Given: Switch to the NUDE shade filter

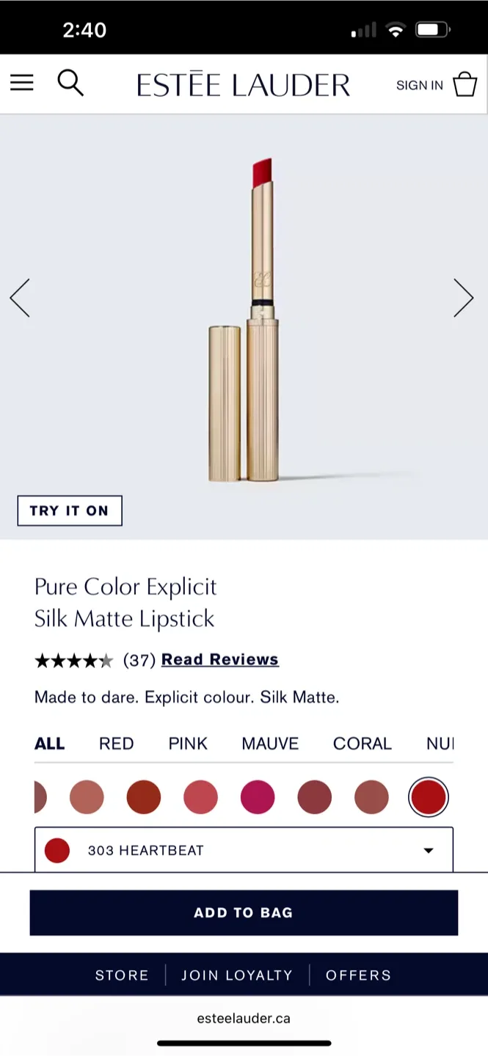Looking at the screenshot, I should tap(441, 743).
